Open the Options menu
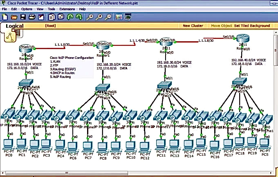278x177 pixels. [27, 9]
